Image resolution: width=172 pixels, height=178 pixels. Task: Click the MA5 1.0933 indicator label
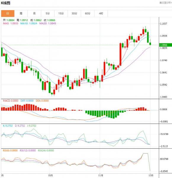click(11, 23)
